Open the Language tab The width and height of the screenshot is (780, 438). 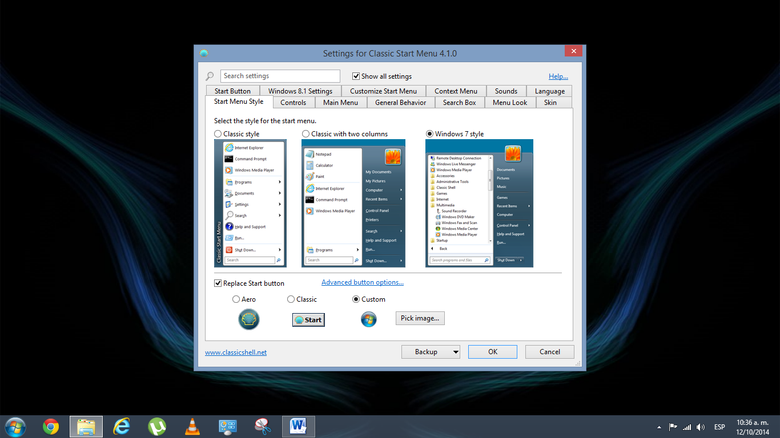[x=549, y=91]
